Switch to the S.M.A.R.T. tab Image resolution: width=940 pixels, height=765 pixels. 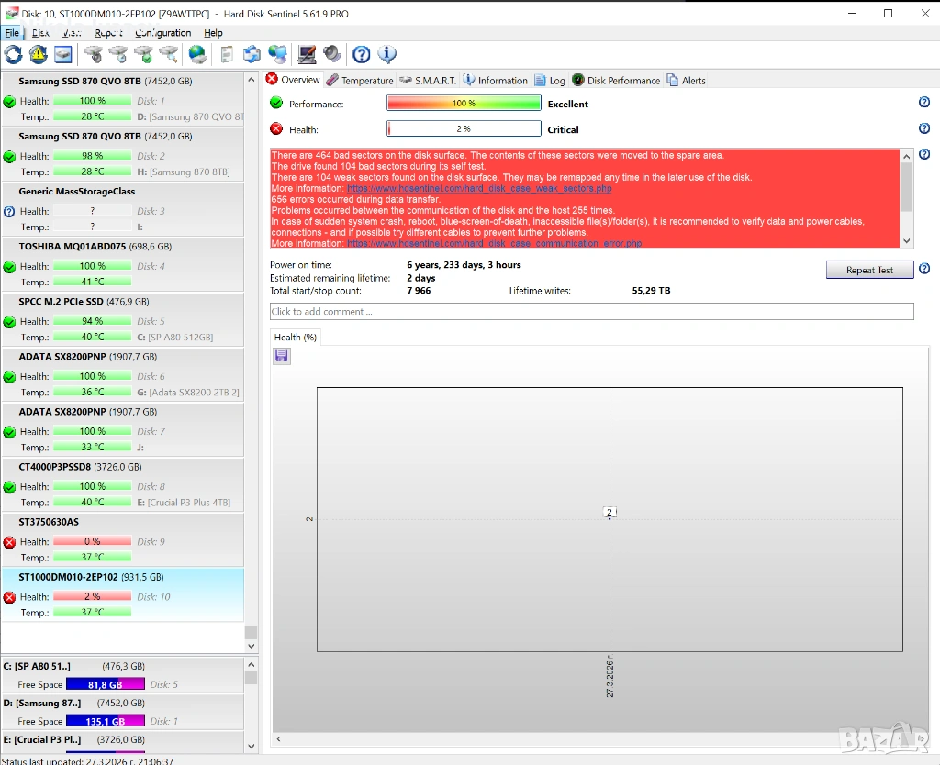point(428,81)
